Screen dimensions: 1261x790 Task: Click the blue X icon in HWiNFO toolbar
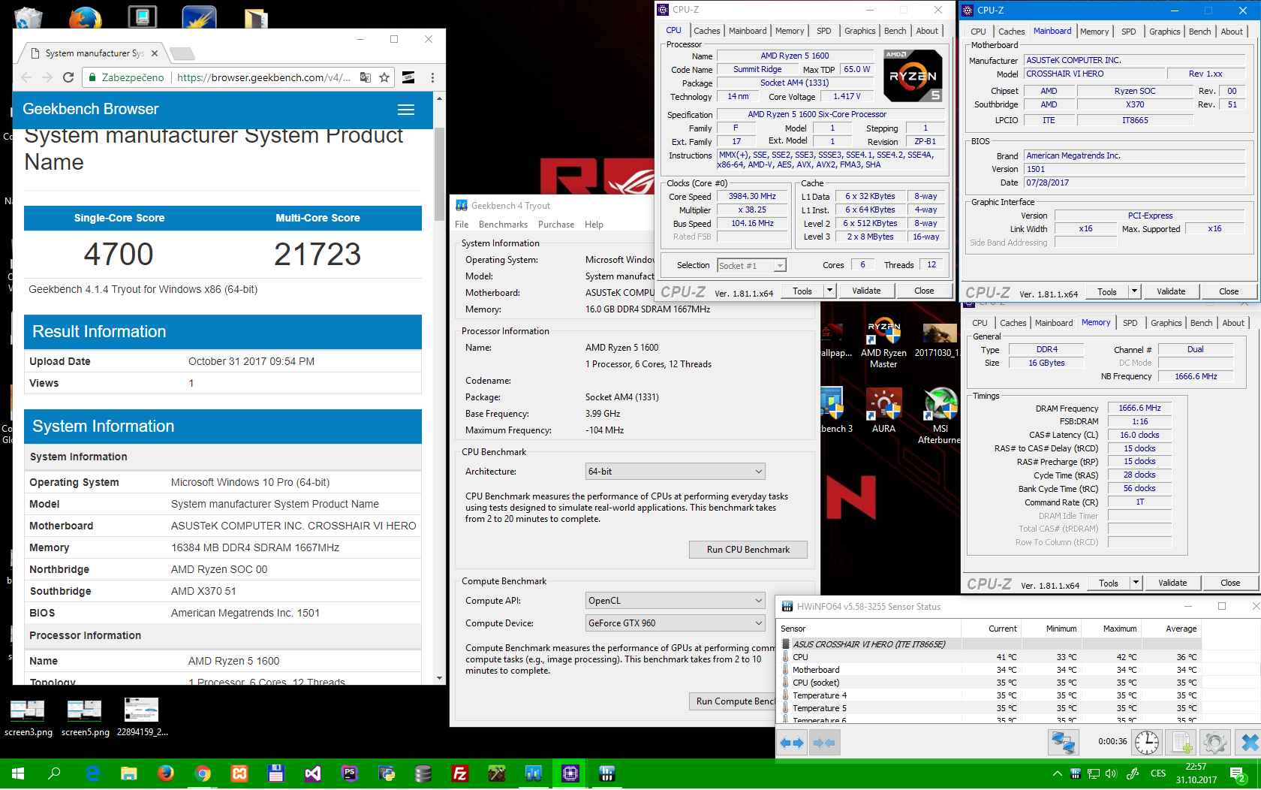[1249, 743]
